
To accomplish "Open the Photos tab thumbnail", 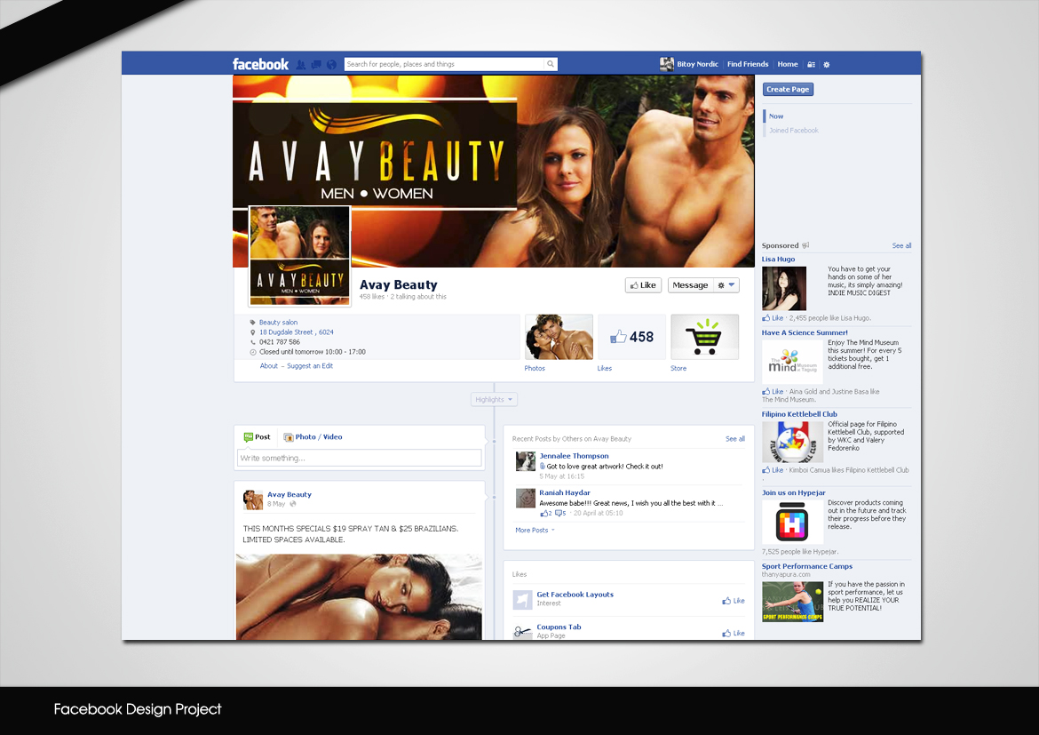I will [559, 337].
